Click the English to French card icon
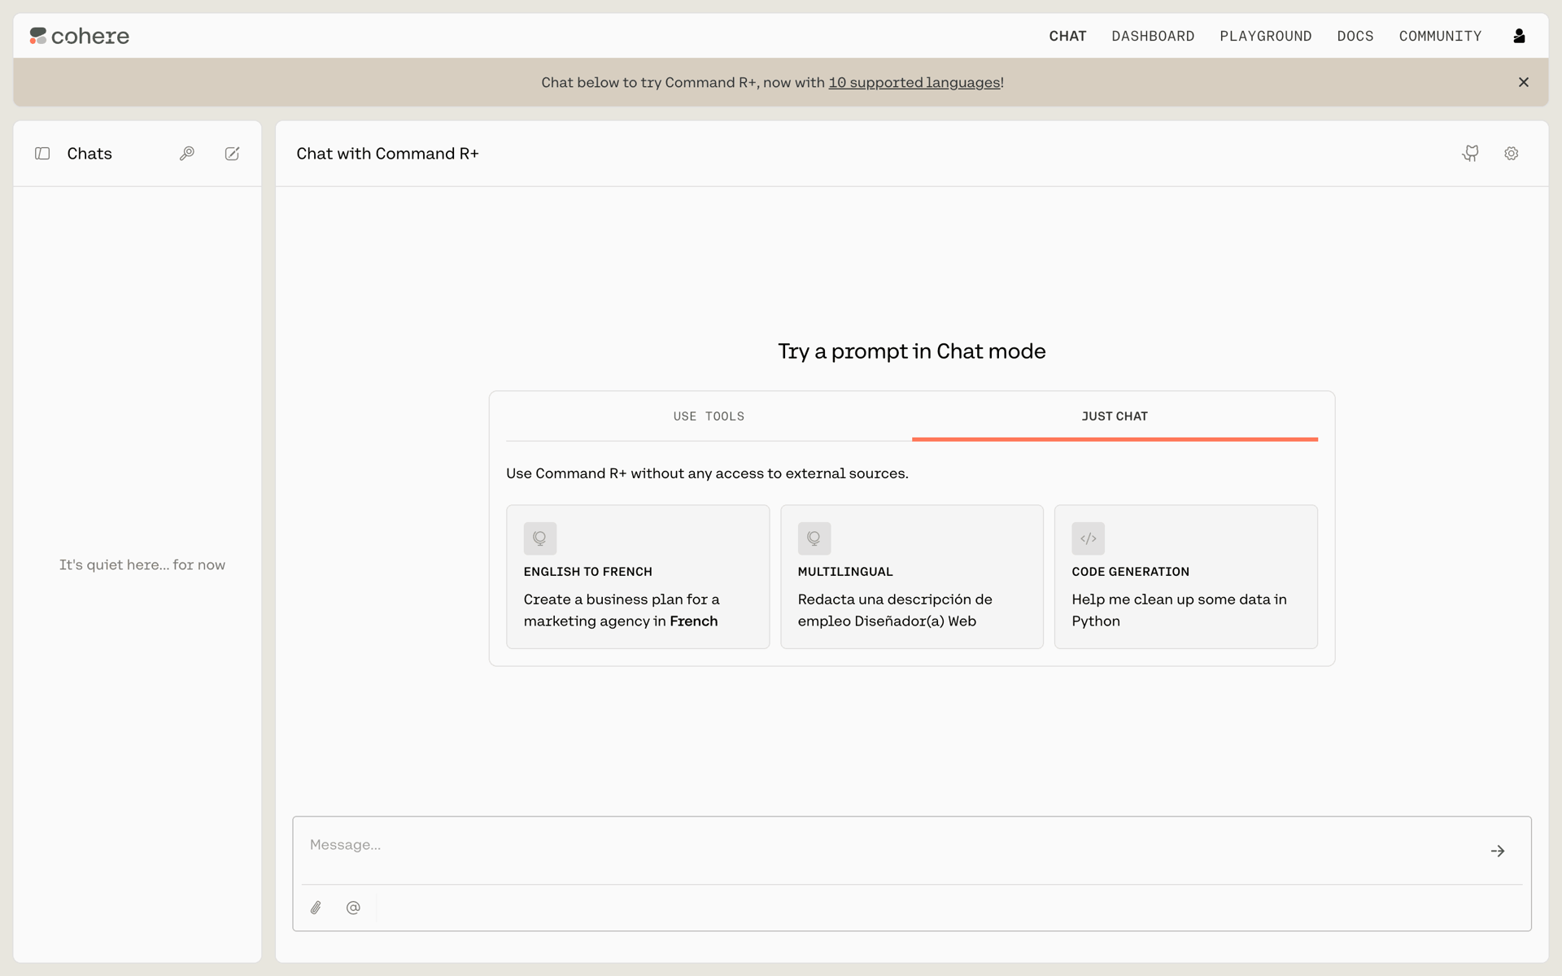1562x976 pixels. point(540,538)
